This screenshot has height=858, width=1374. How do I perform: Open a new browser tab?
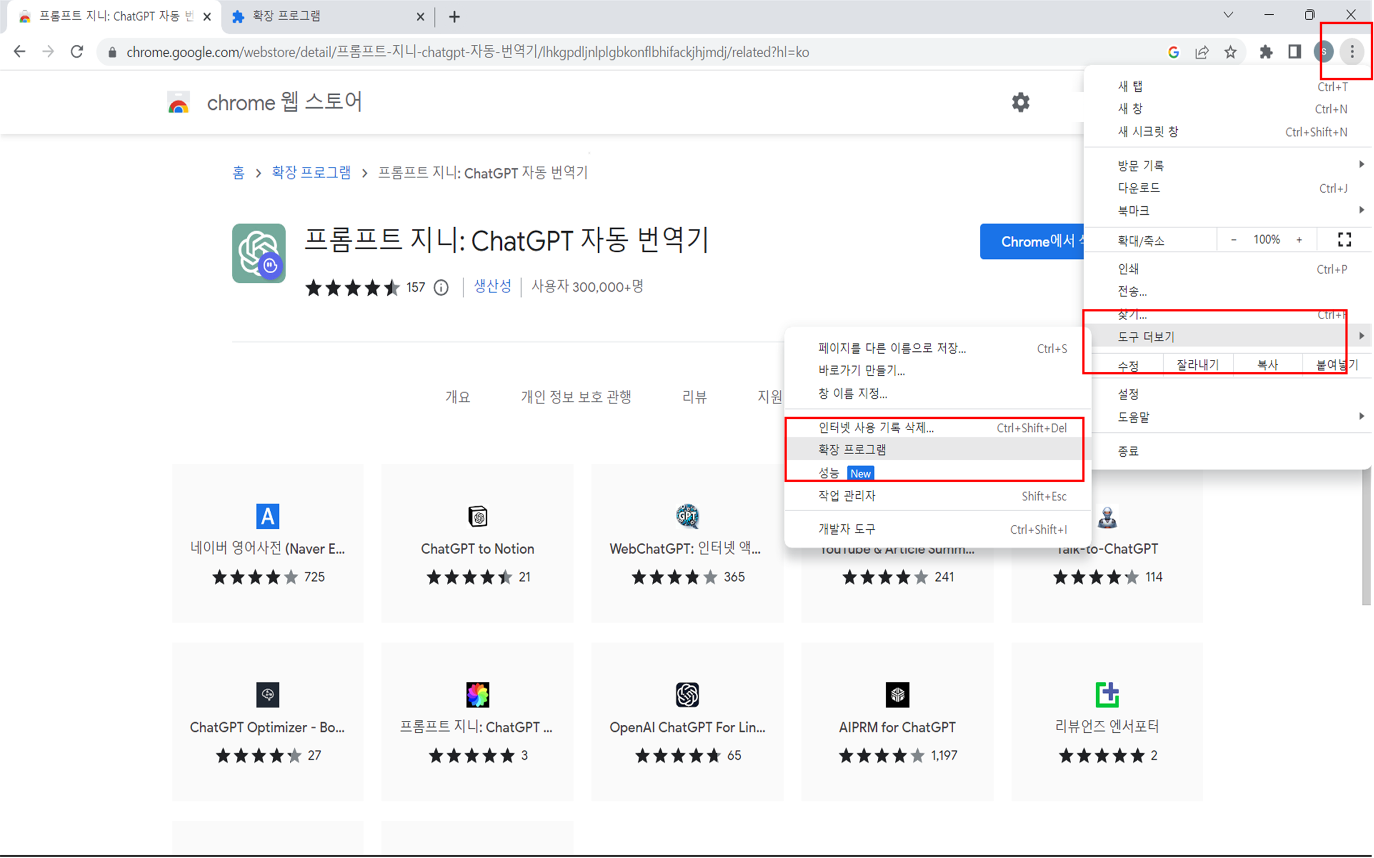point(454,17)
